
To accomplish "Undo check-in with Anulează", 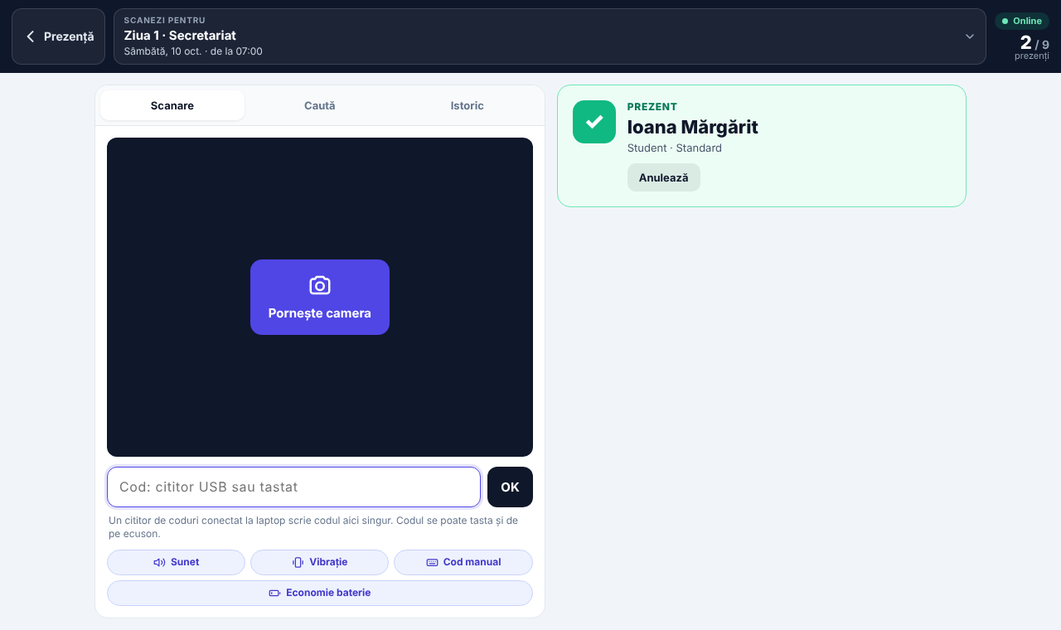I will click(x=664, y=177).
